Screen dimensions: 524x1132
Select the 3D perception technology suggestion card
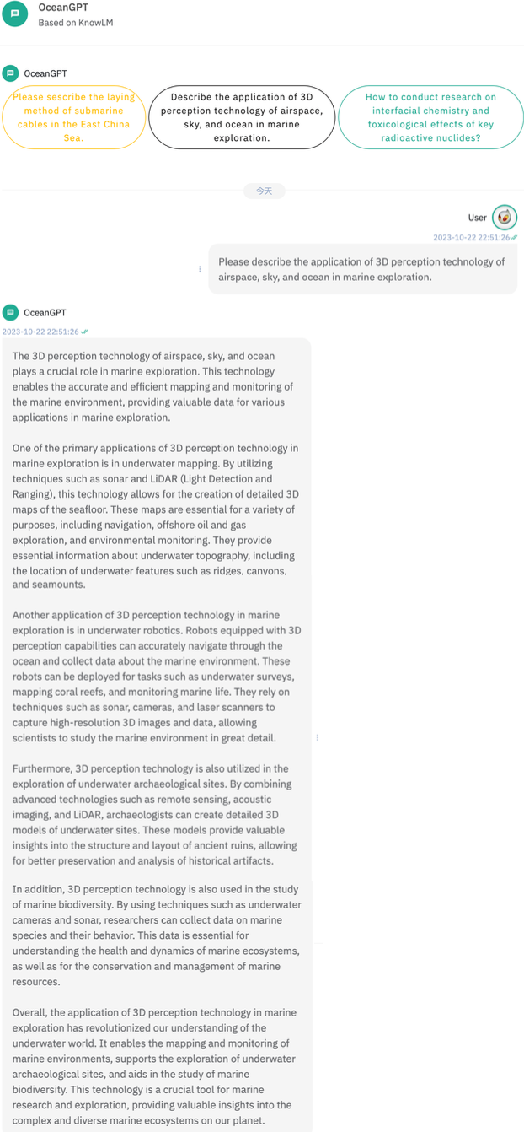(242, 116)
